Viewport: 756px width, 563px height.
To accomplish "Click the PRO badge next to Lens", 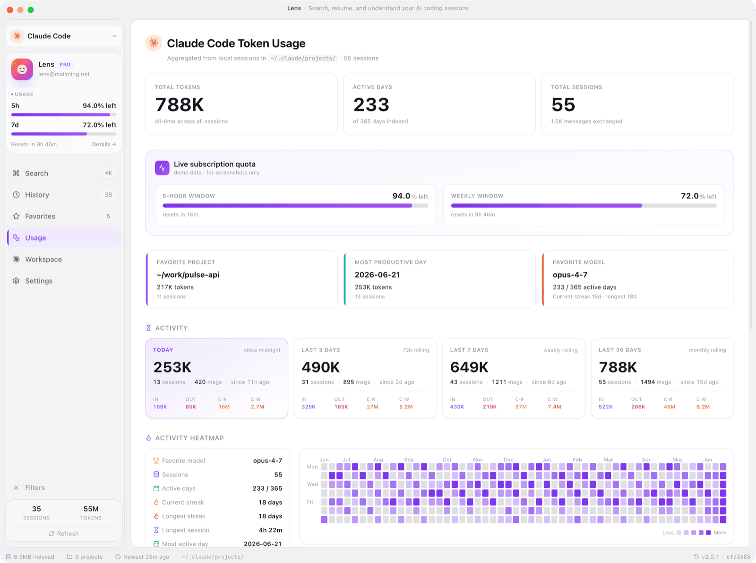I will [65, 65].
